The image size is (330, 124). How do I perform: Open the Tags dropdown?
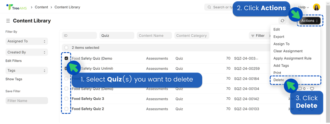(27, 70)
